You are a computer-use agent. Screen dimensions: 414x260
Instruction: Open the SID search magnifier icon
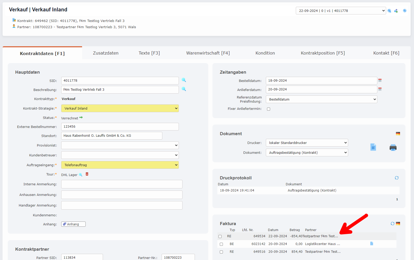pos(184,80)
